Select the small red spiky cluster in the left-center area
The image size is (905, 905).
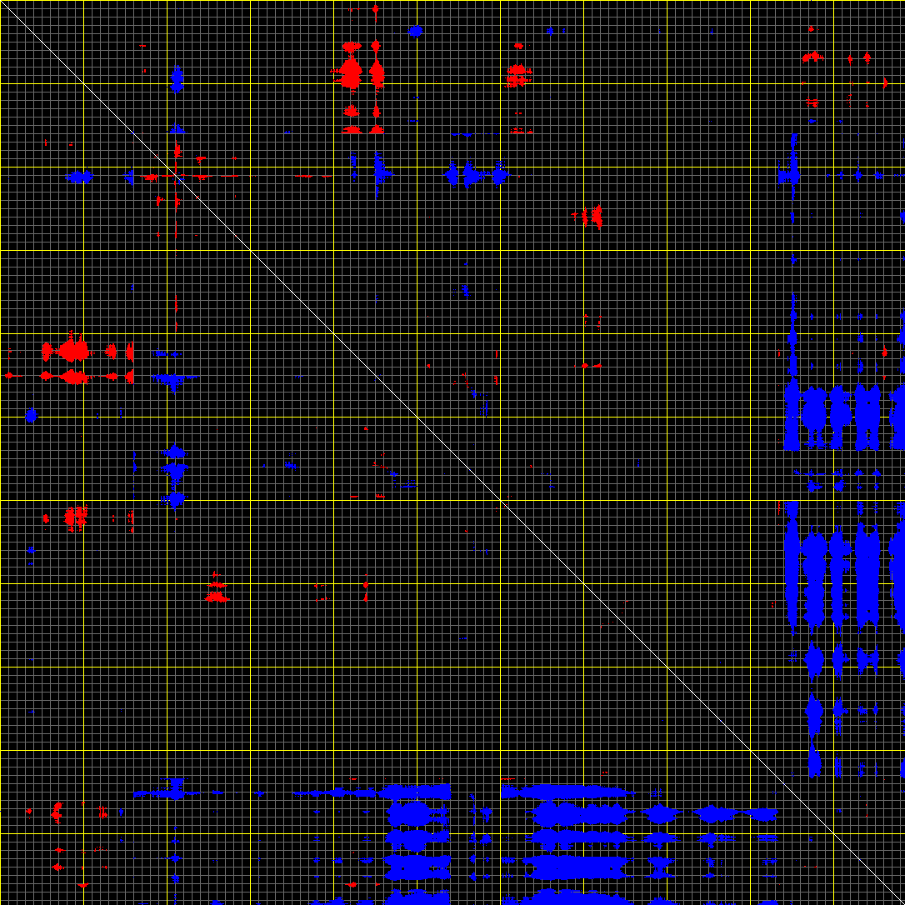(x=217, y=592)
